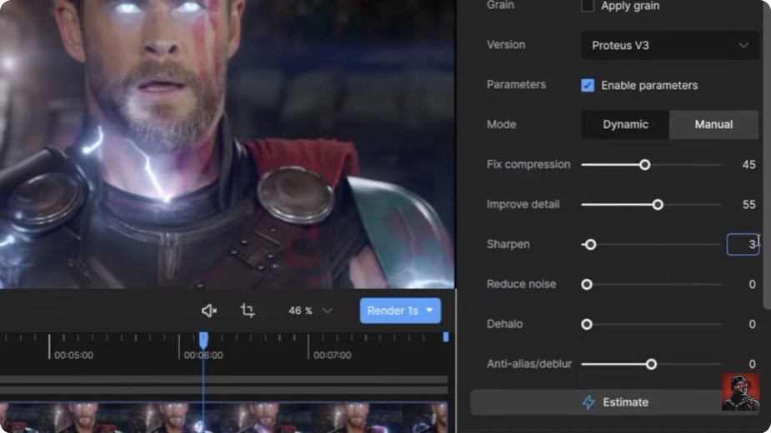Image resolution: width=771 pixels, height=433 pixels.
Task: Click the Version label
Action: [505, 45]
